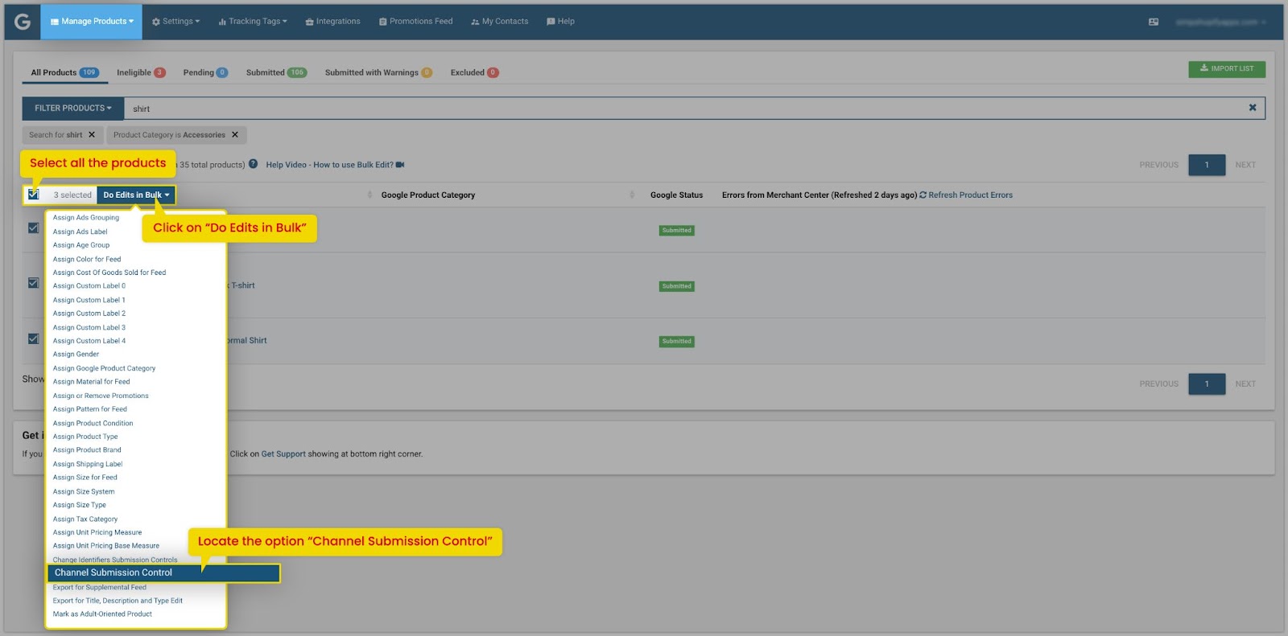Viewport: 1288px width, 636px height.
Task: Select Assign or Remove Promotions
Action: pyautogui.click(x=101, y=396)
